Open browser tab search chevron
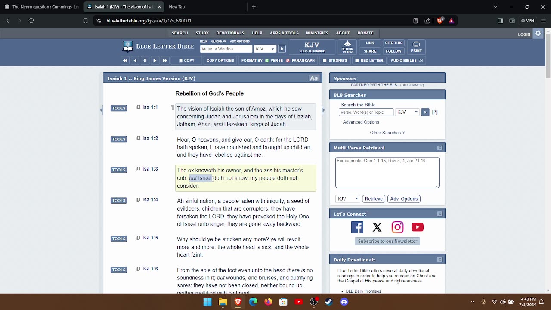The image size is (551, 310). (x=495, y=7)
